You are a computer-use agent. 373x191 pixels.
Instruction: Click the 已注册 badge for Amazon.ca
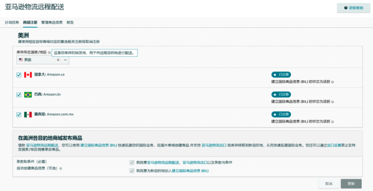[x=281, y=74]
